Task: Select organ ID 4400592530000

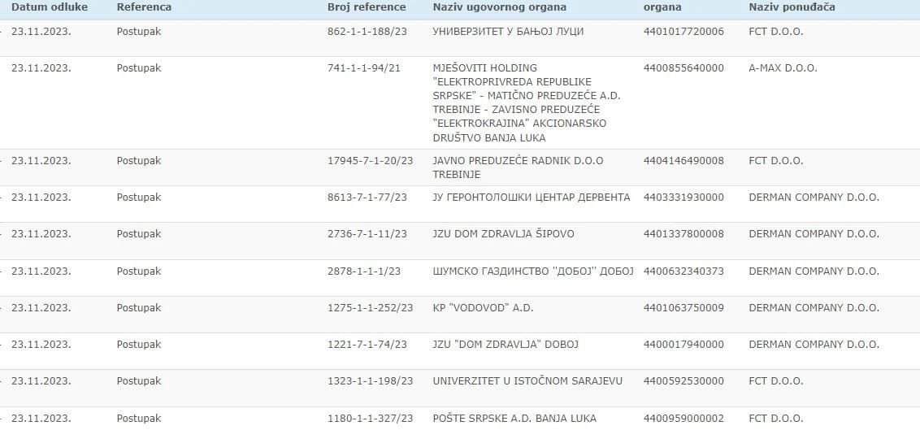Action: click(683, 380)
